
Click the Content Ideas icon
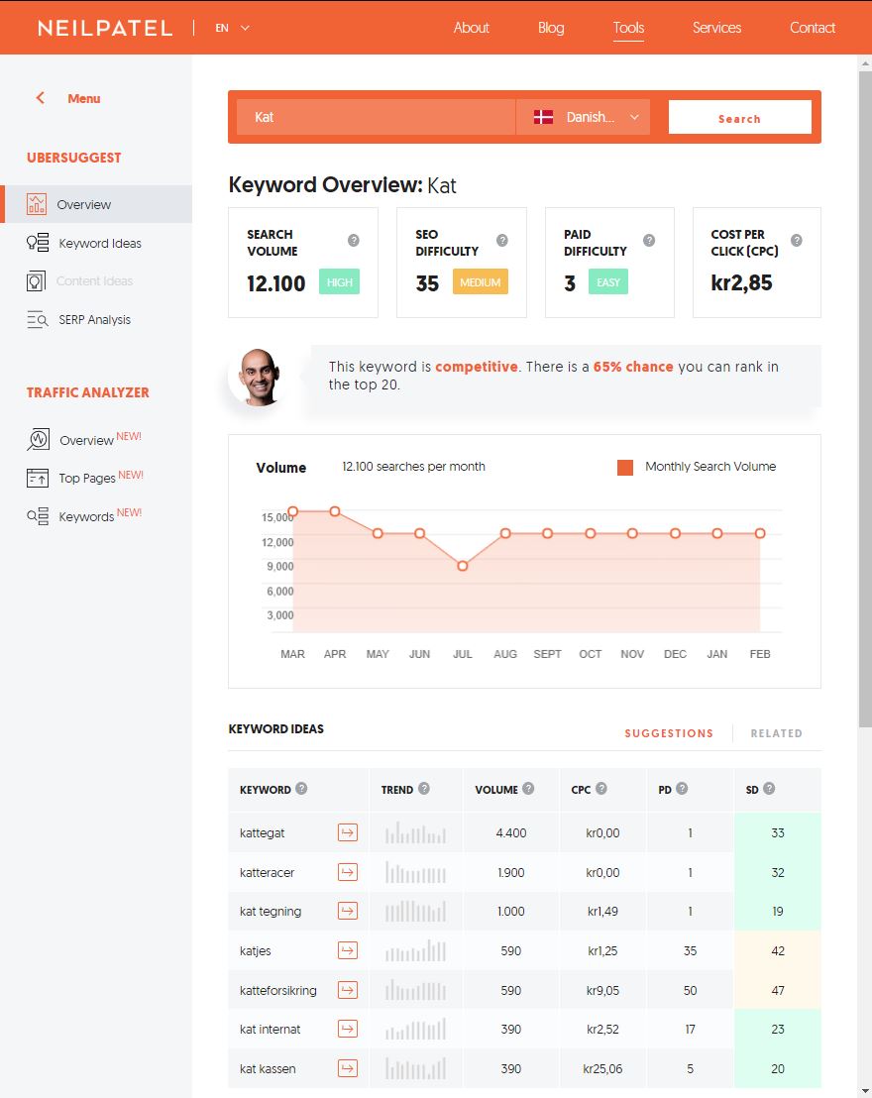36,280
